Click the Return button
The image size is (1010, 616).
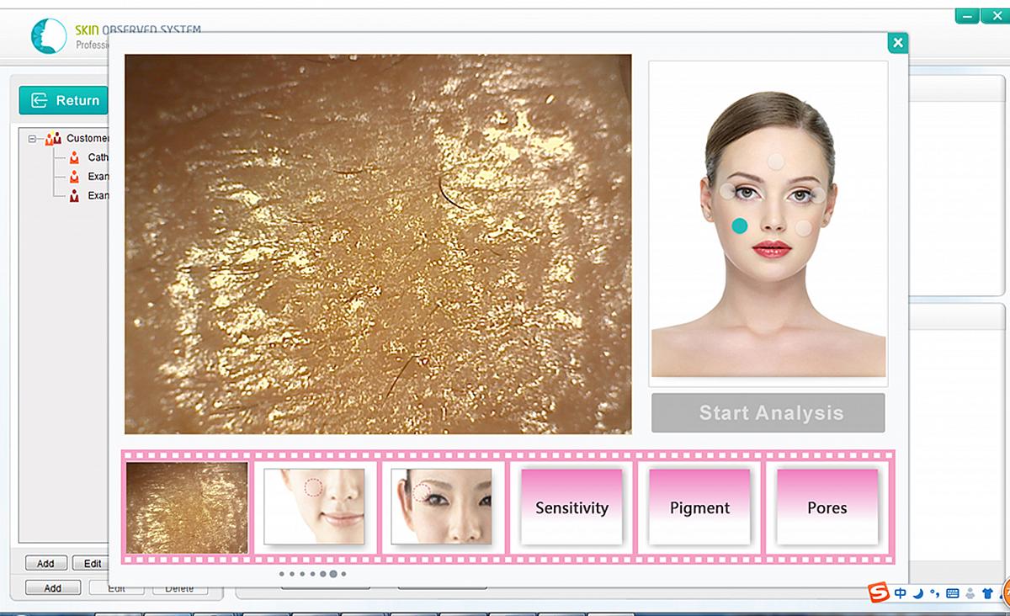tap(64, 100)
